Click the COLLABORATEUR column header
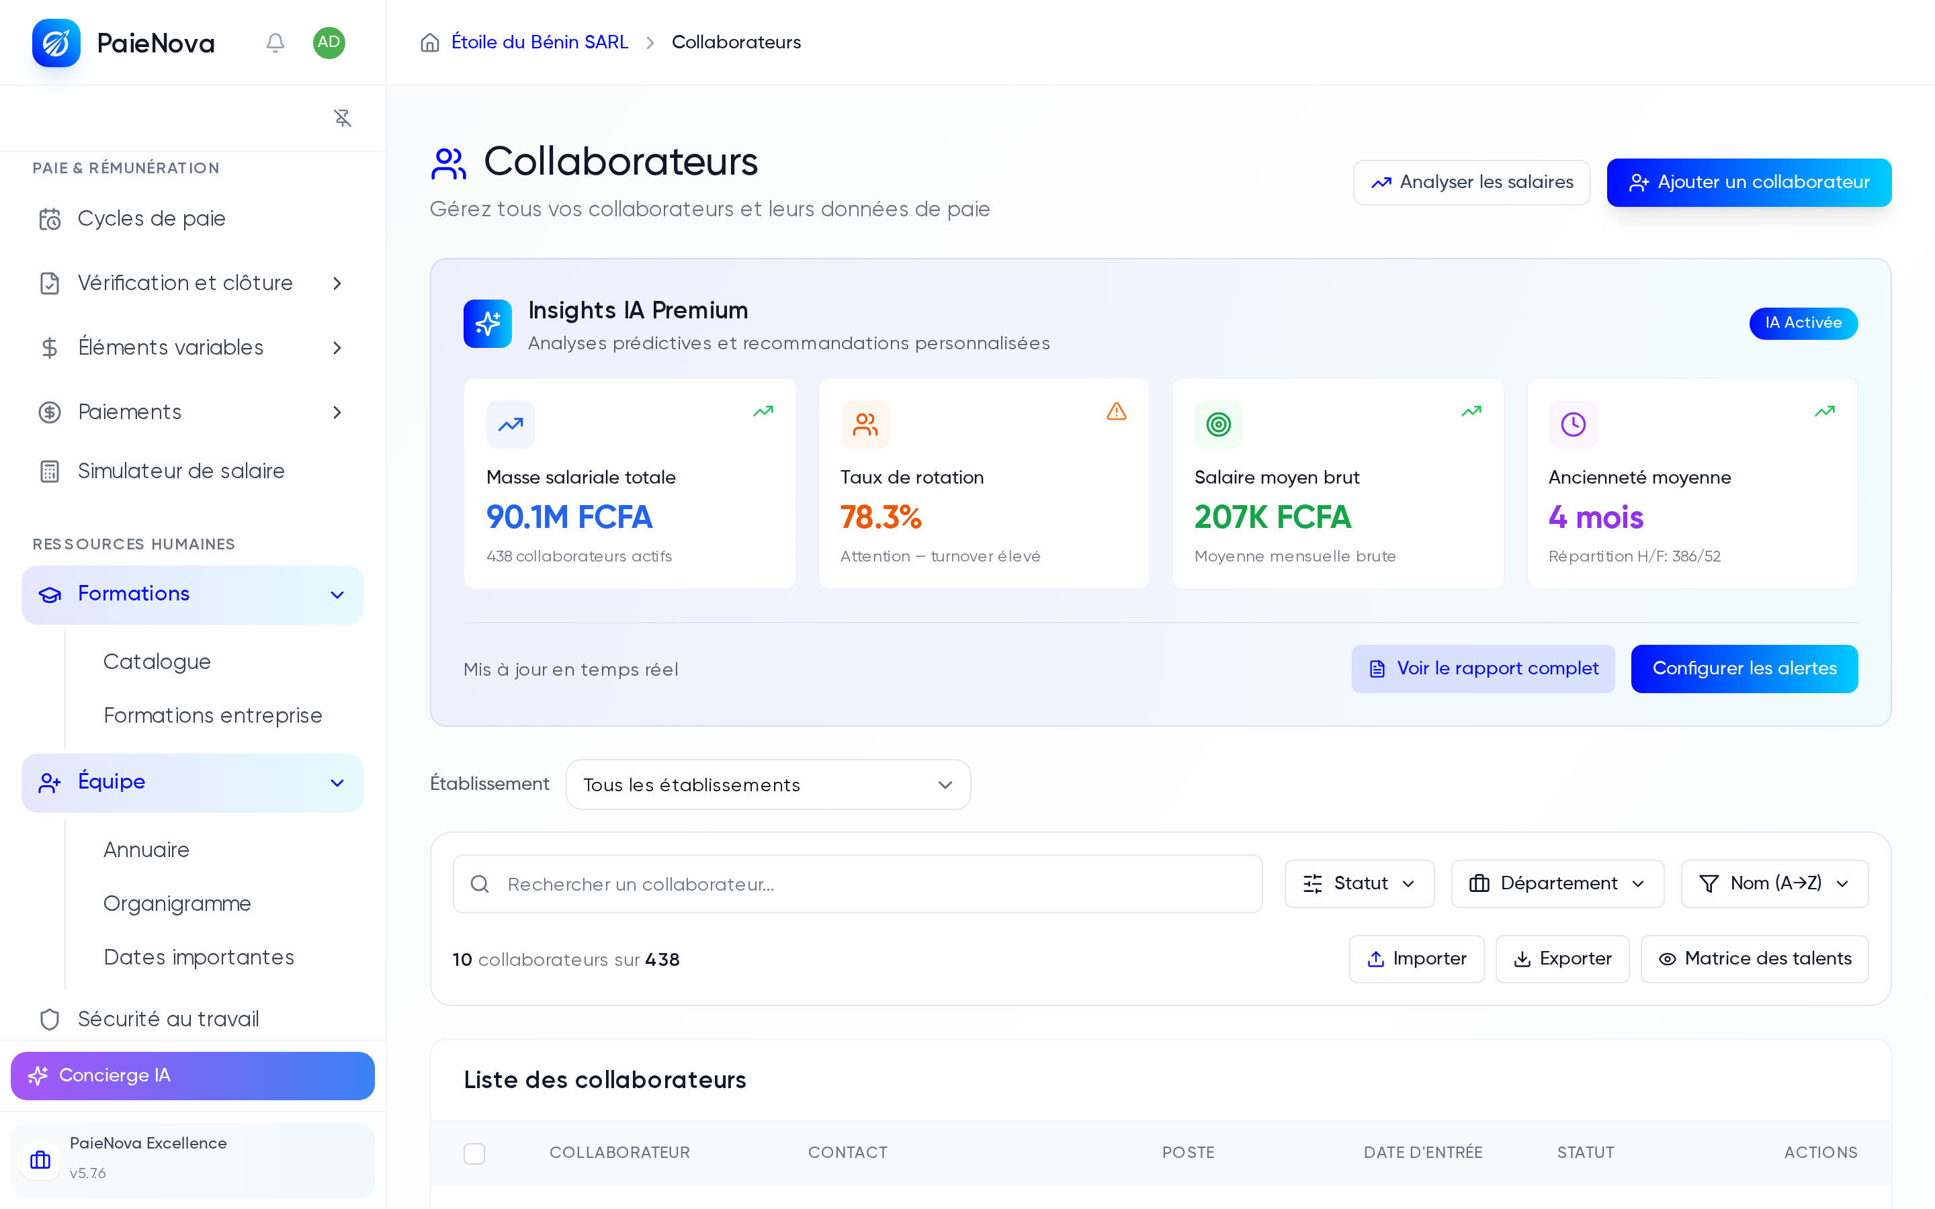1935x1209 pixels. click(x=619, y=1153)
